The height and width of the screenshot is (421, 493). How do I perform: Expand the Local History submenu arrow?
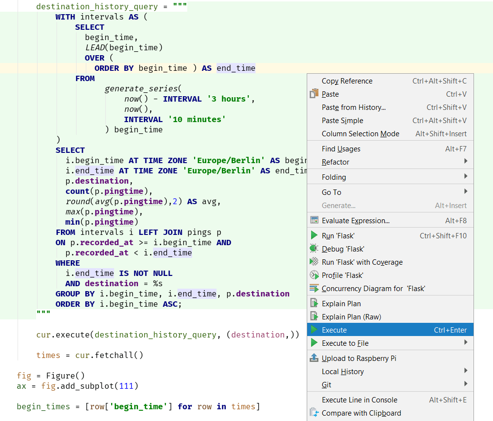tap(466, 371)
